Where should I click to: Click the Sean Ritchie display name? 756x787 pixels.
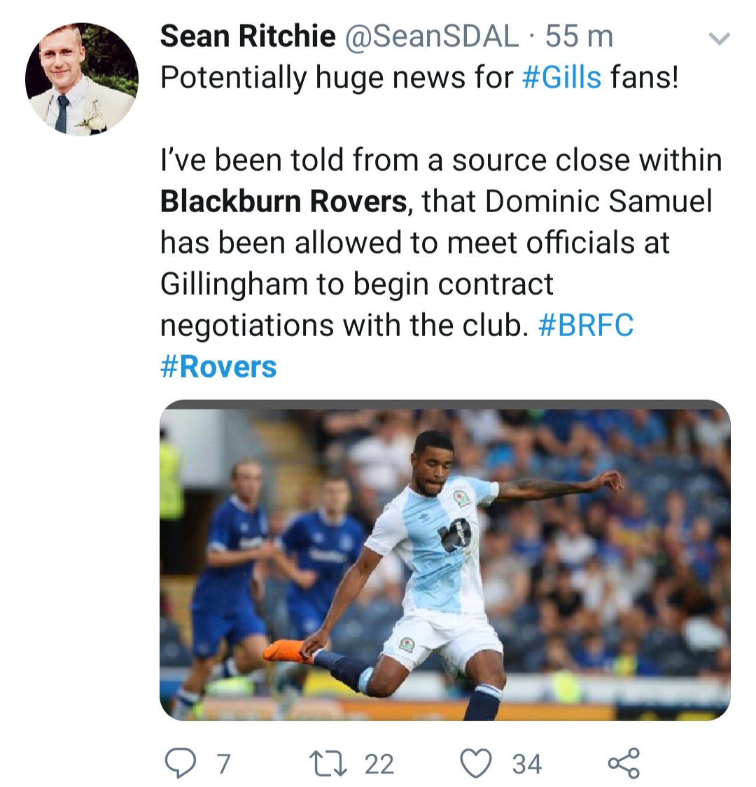click(x=248, y=36)
